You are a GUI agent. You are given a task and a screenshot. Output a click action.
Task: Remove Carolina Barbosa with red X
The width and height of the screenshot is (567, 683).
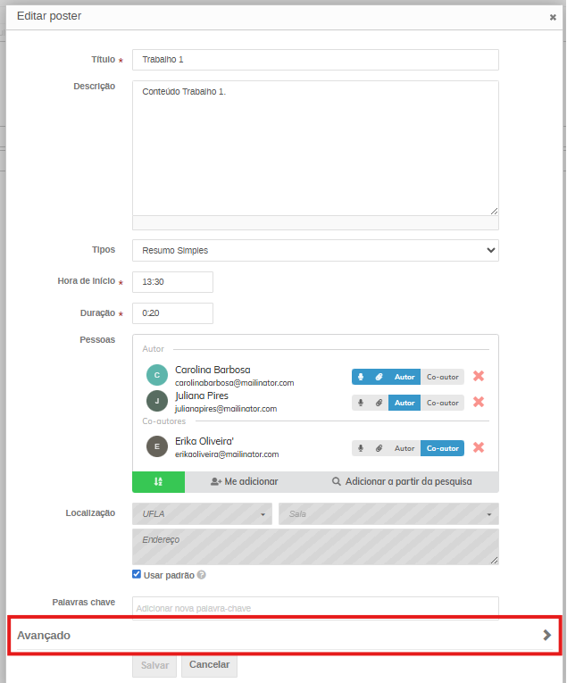(x=479, y=377)
